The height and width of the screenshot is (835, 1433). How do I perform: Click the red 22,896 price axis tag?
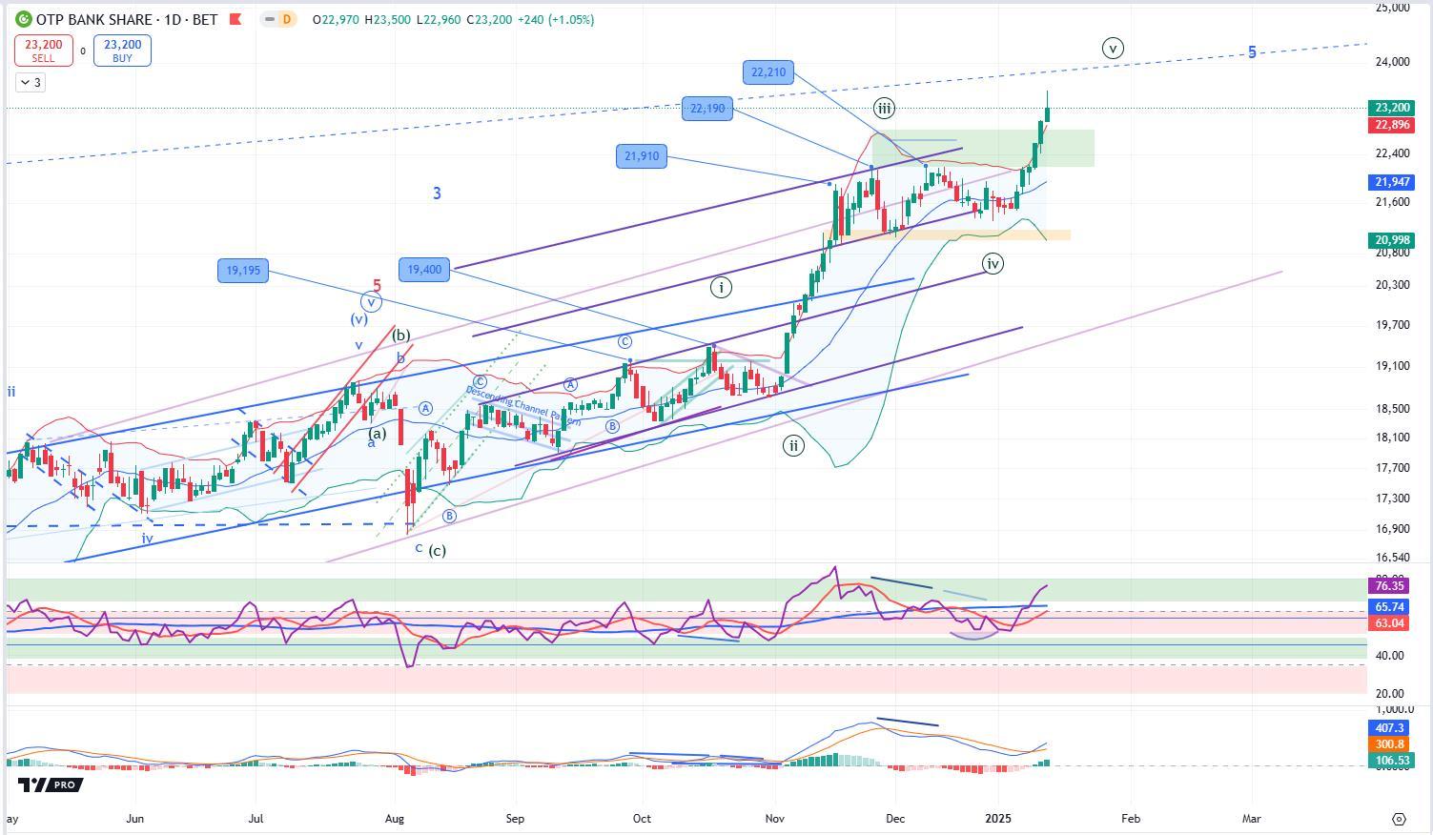coord(1392,125)
